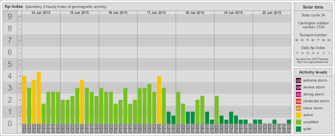Click the '21 24' time slot label under 20 Jun
Viewport: 335px width, 136px height.
tap(289, 129)
